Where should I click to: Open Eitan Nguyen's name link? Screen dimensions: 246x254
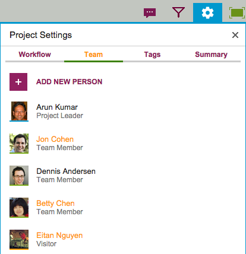pyautogui.click(x=59, y=236)
